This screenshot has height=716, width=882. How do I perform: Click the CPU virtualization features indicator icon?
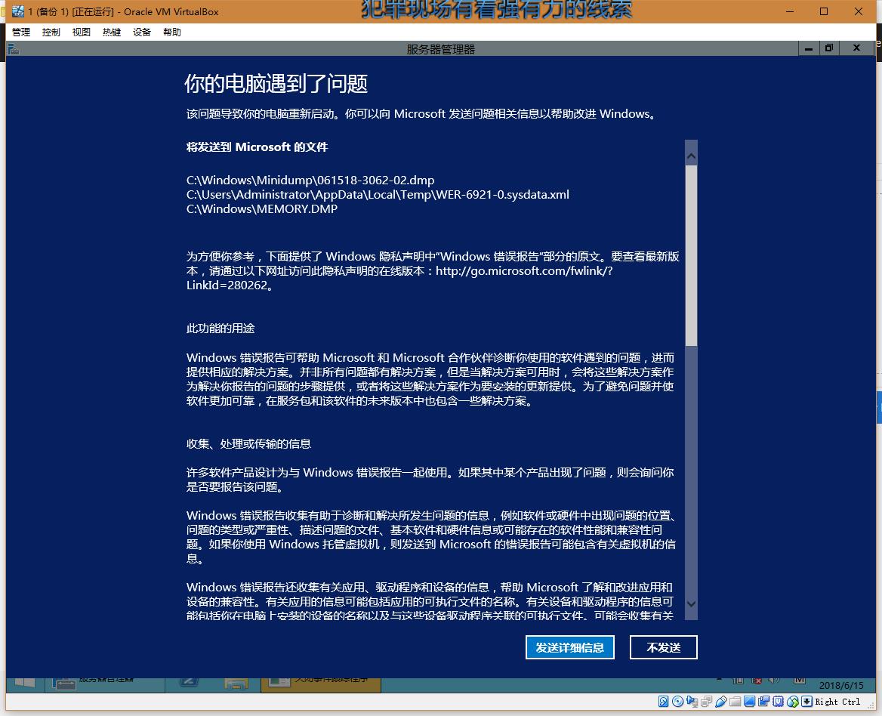click(778, 702)
